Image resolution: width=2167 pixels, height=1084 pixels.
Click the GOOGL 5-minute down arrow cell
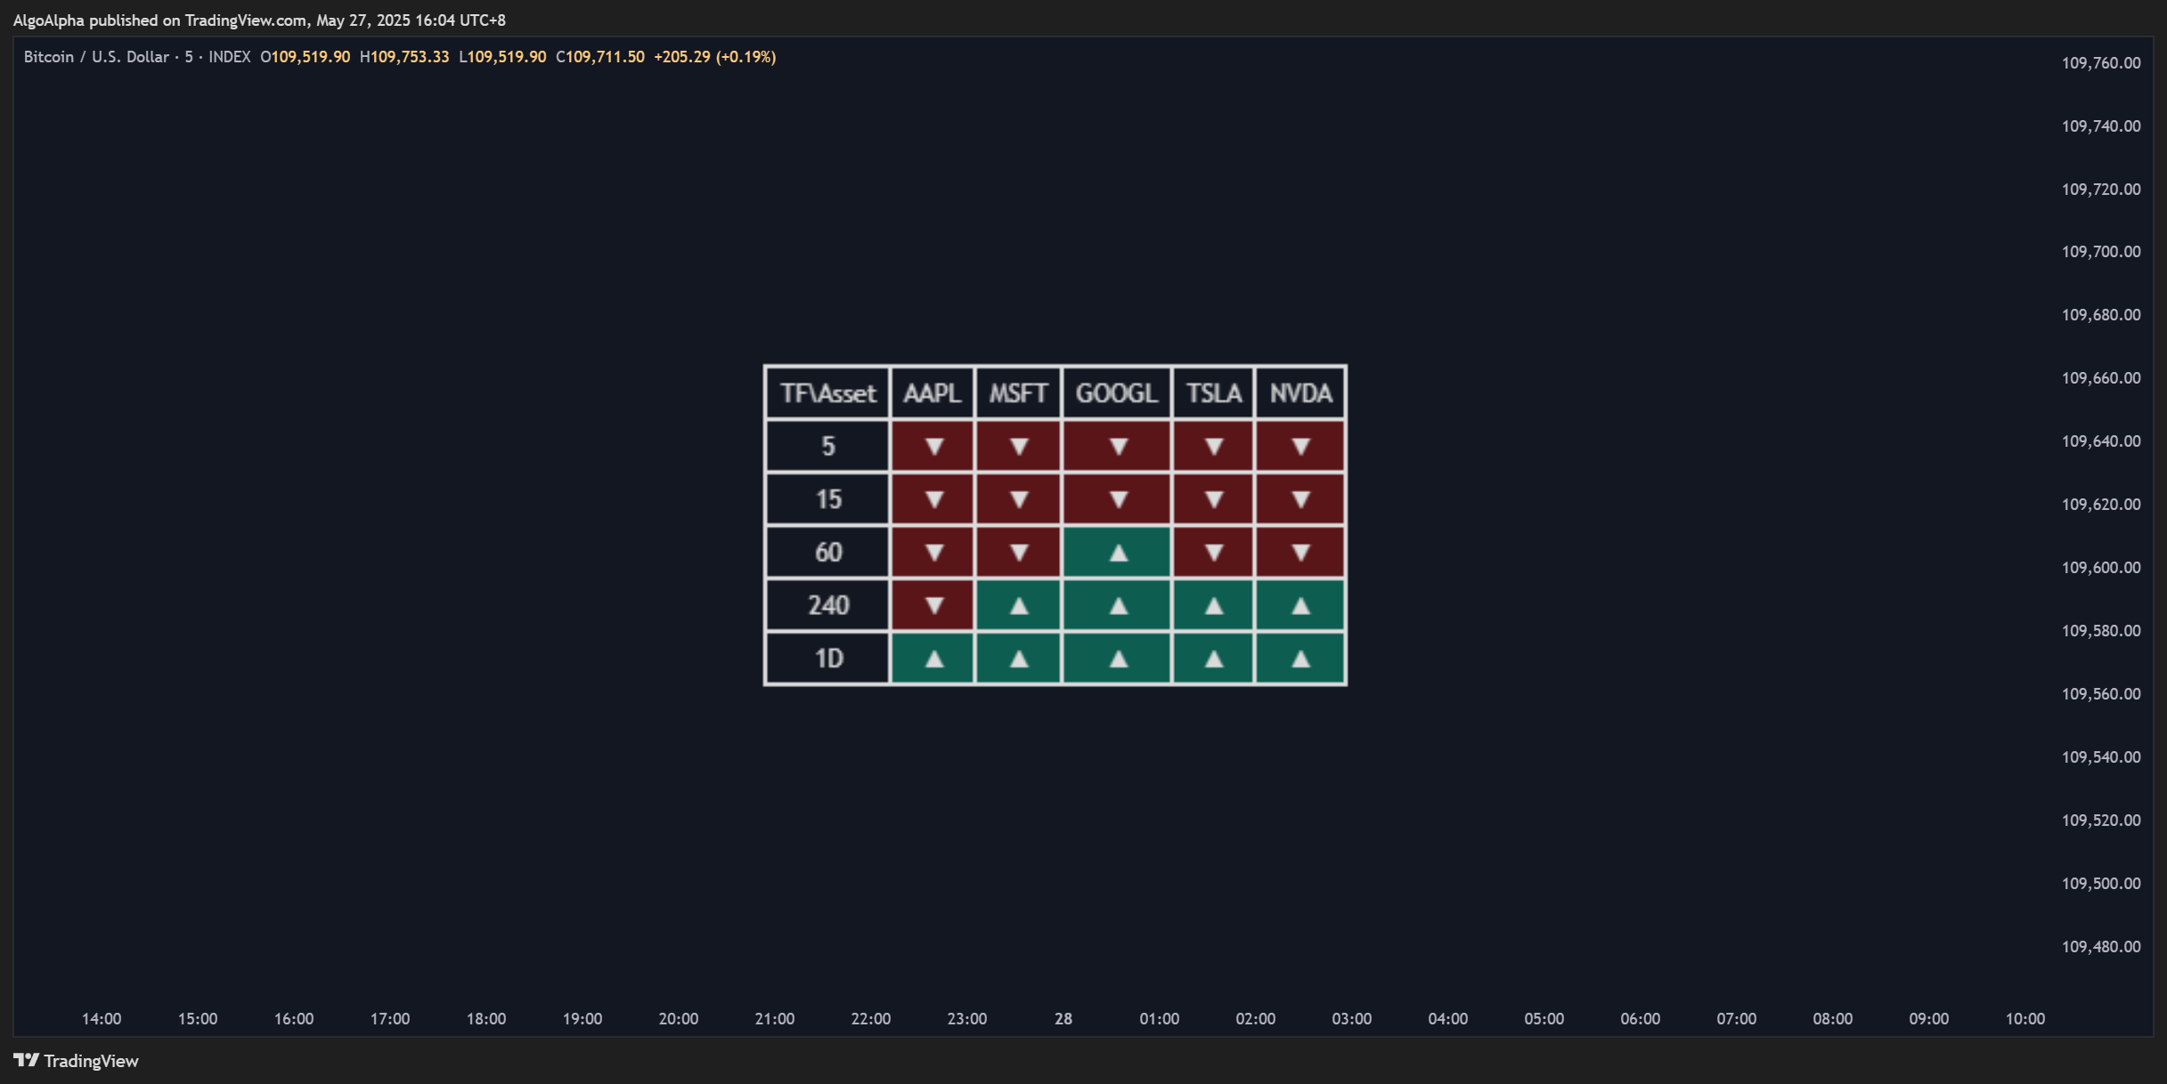click(x=1117, y=446)
